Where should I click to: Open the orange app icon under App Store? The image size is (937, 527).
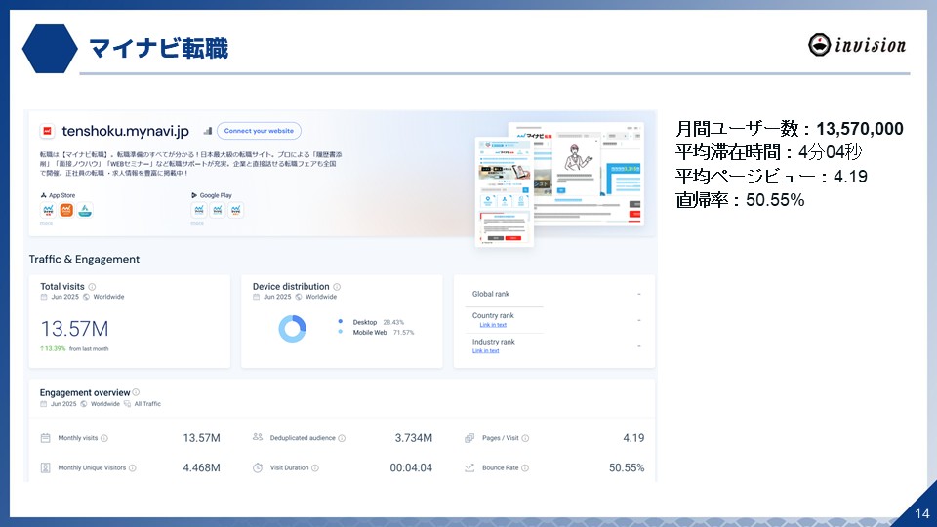[66, 210]
